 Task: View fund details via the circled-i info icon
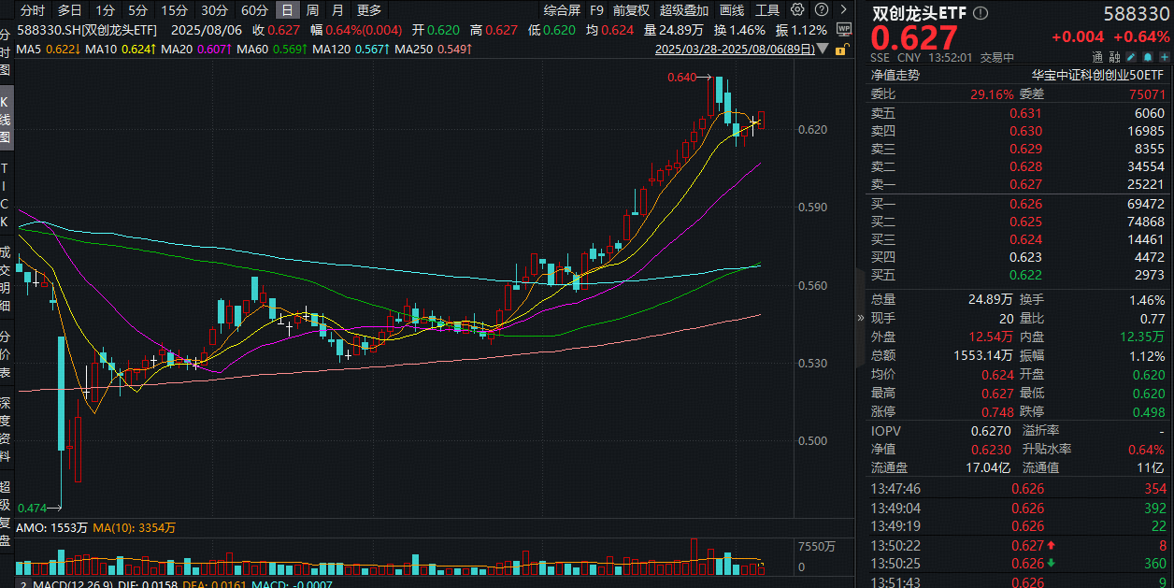(x=981, y=12)
